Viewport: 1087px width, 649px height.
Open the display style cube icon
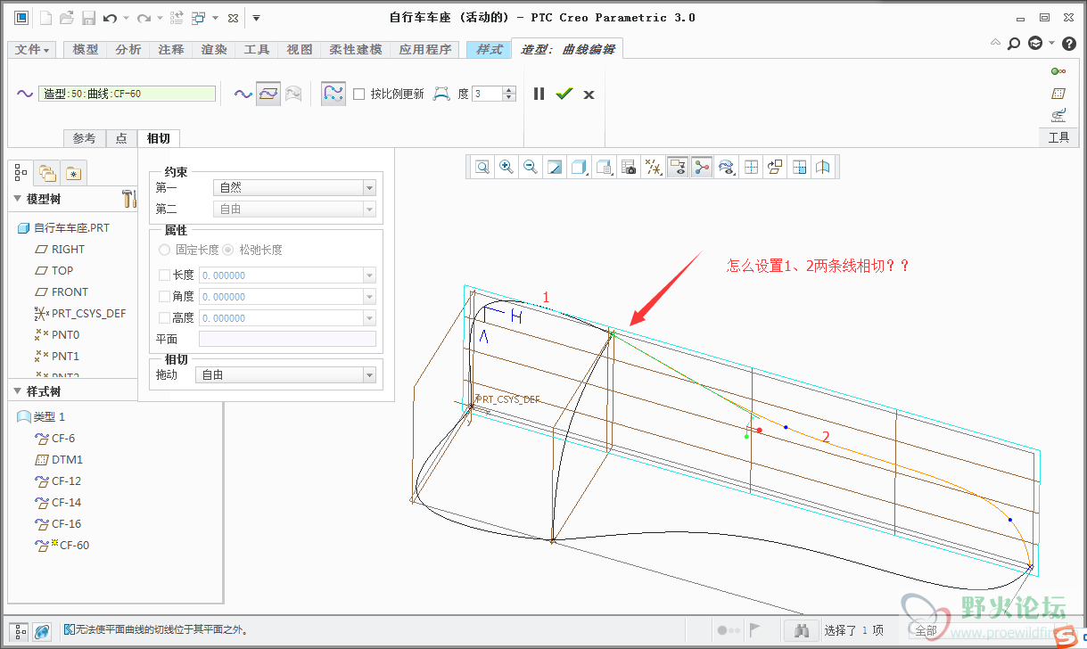580,167
